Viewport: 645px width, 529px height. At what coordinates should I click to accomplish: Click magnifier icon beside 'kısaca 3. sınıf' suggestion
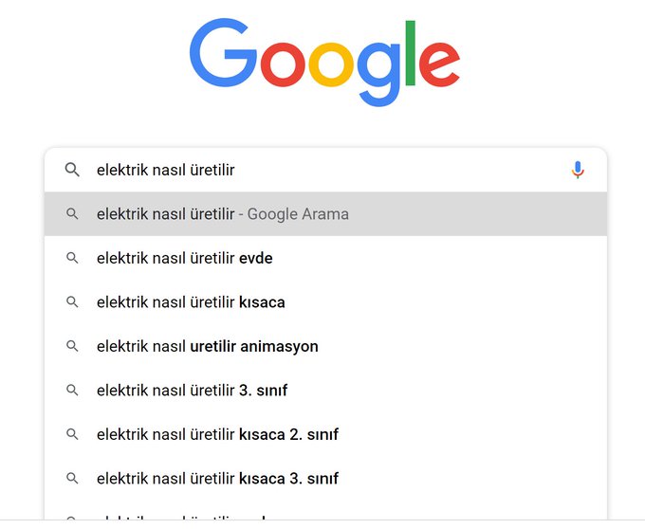click(72, 478)
